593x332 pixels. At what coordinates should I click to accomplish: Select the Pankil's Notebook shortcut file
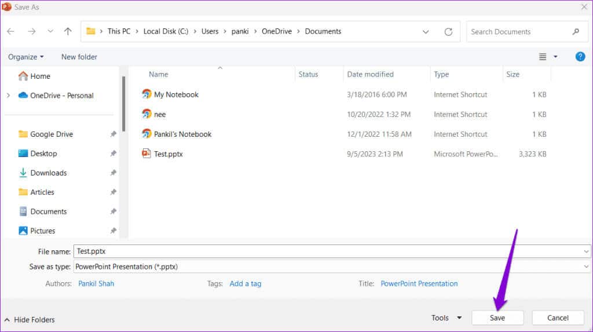click(x=182, y=134)
